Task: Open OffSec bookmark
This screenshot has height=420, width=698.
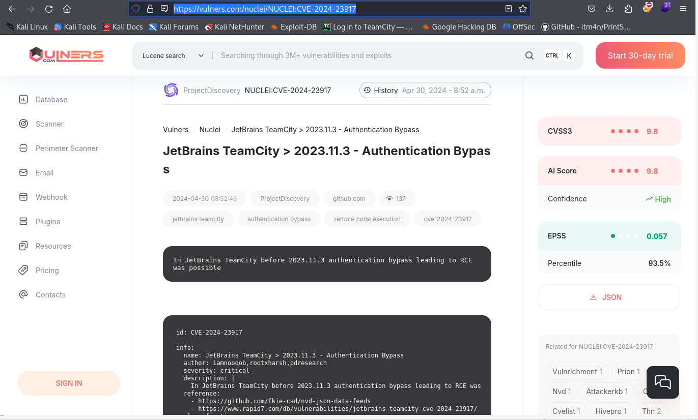Action: (x=519, y=27)
